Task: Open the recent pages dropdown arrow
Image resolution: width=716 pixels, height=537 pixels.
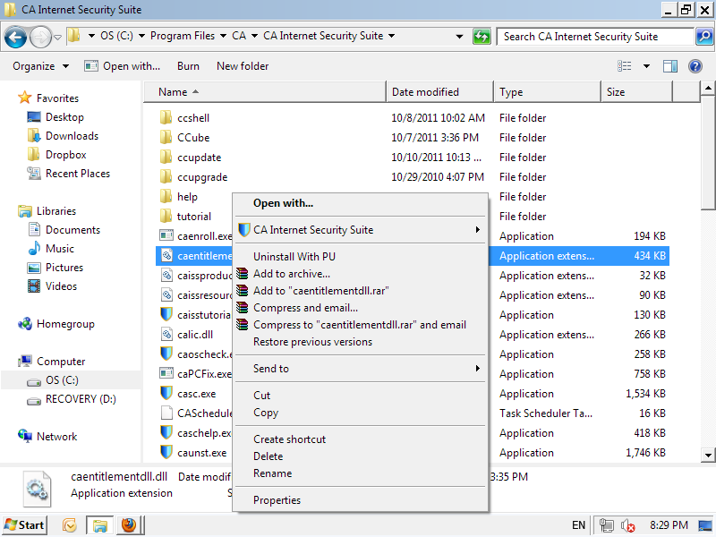Action: pos(57,37)
